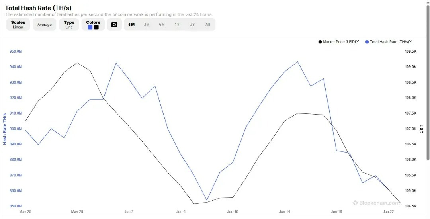Open the Colors options
The image size is (430, 219).
pos(93,25)
